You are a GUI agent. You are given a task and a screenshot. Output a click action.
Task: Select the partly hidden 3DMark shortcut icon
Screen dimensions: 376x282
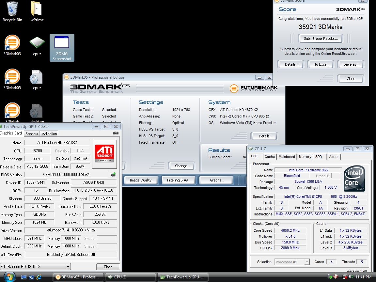12,113
